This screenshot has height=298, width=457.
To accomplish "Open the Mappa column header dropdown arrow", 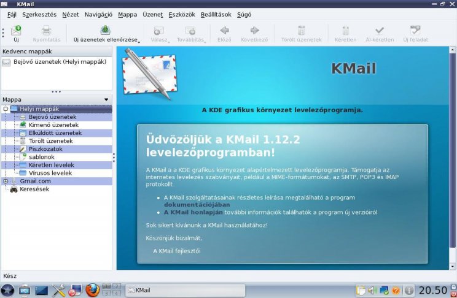I will [x=106, y=99].
